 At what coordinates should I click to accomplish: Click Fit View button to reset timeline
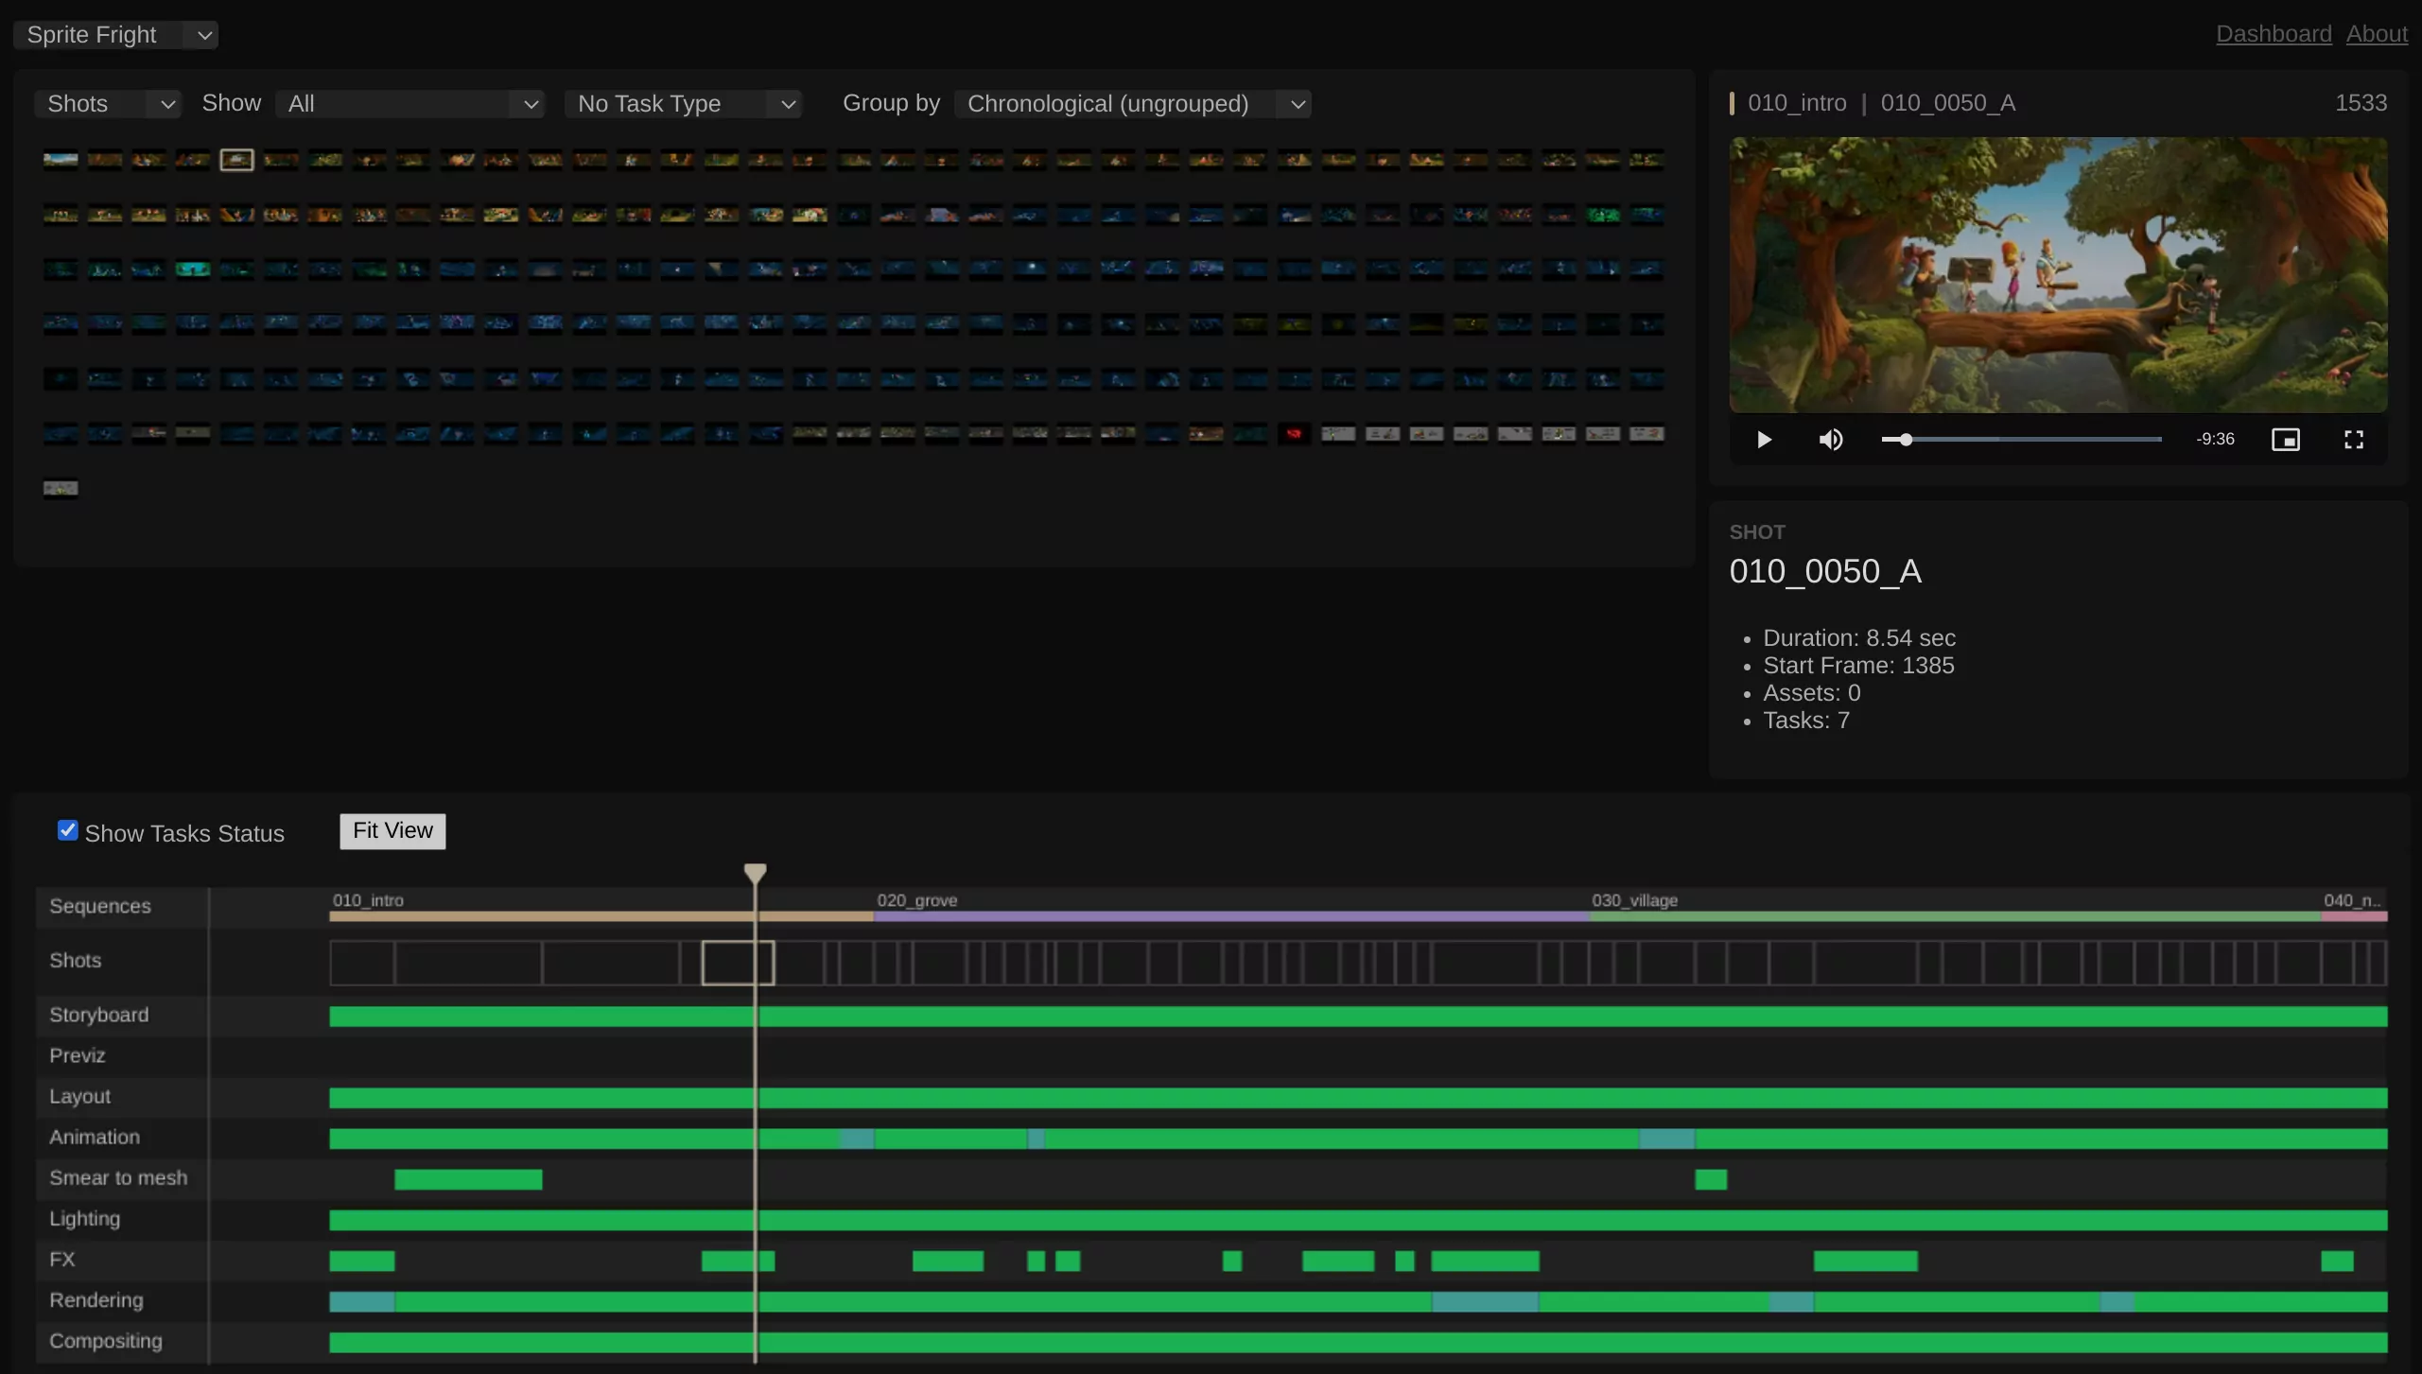pos(392,830)
